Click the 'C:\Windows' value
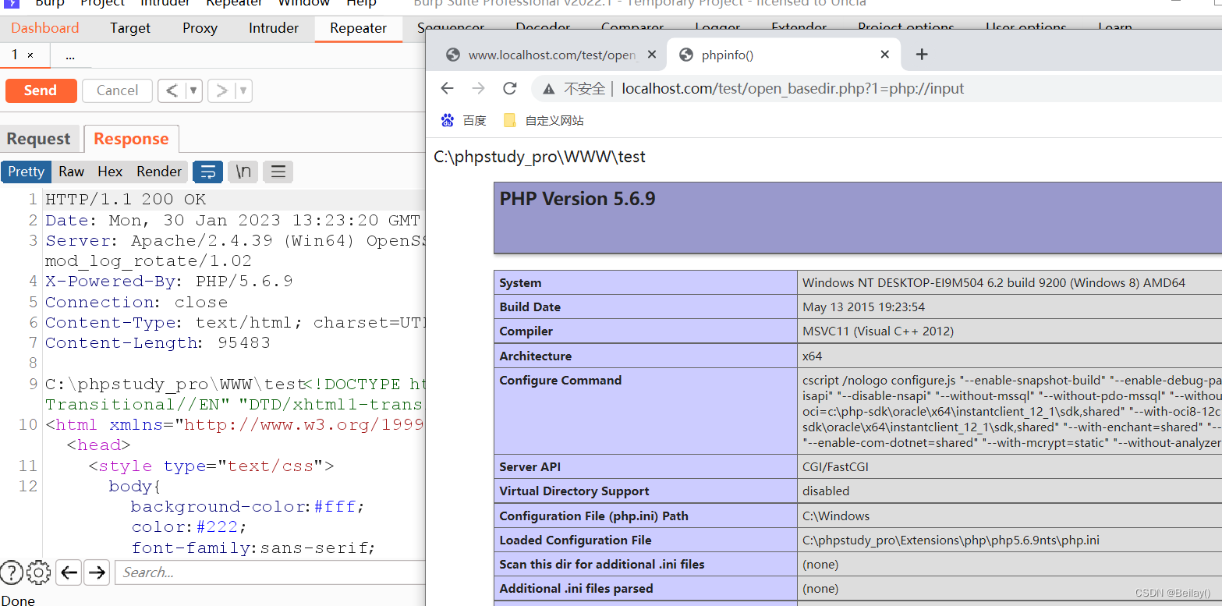 (x=836, y=516)
